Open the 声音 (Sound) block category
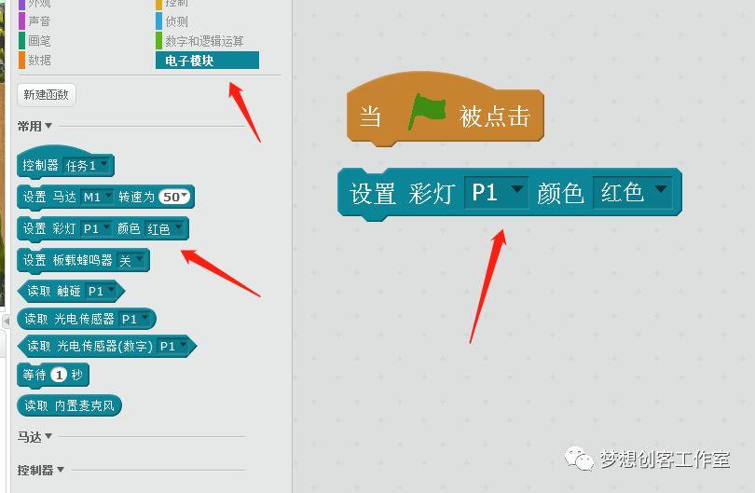The width and height of the screenshot is (755, 493). click(34, 21)
